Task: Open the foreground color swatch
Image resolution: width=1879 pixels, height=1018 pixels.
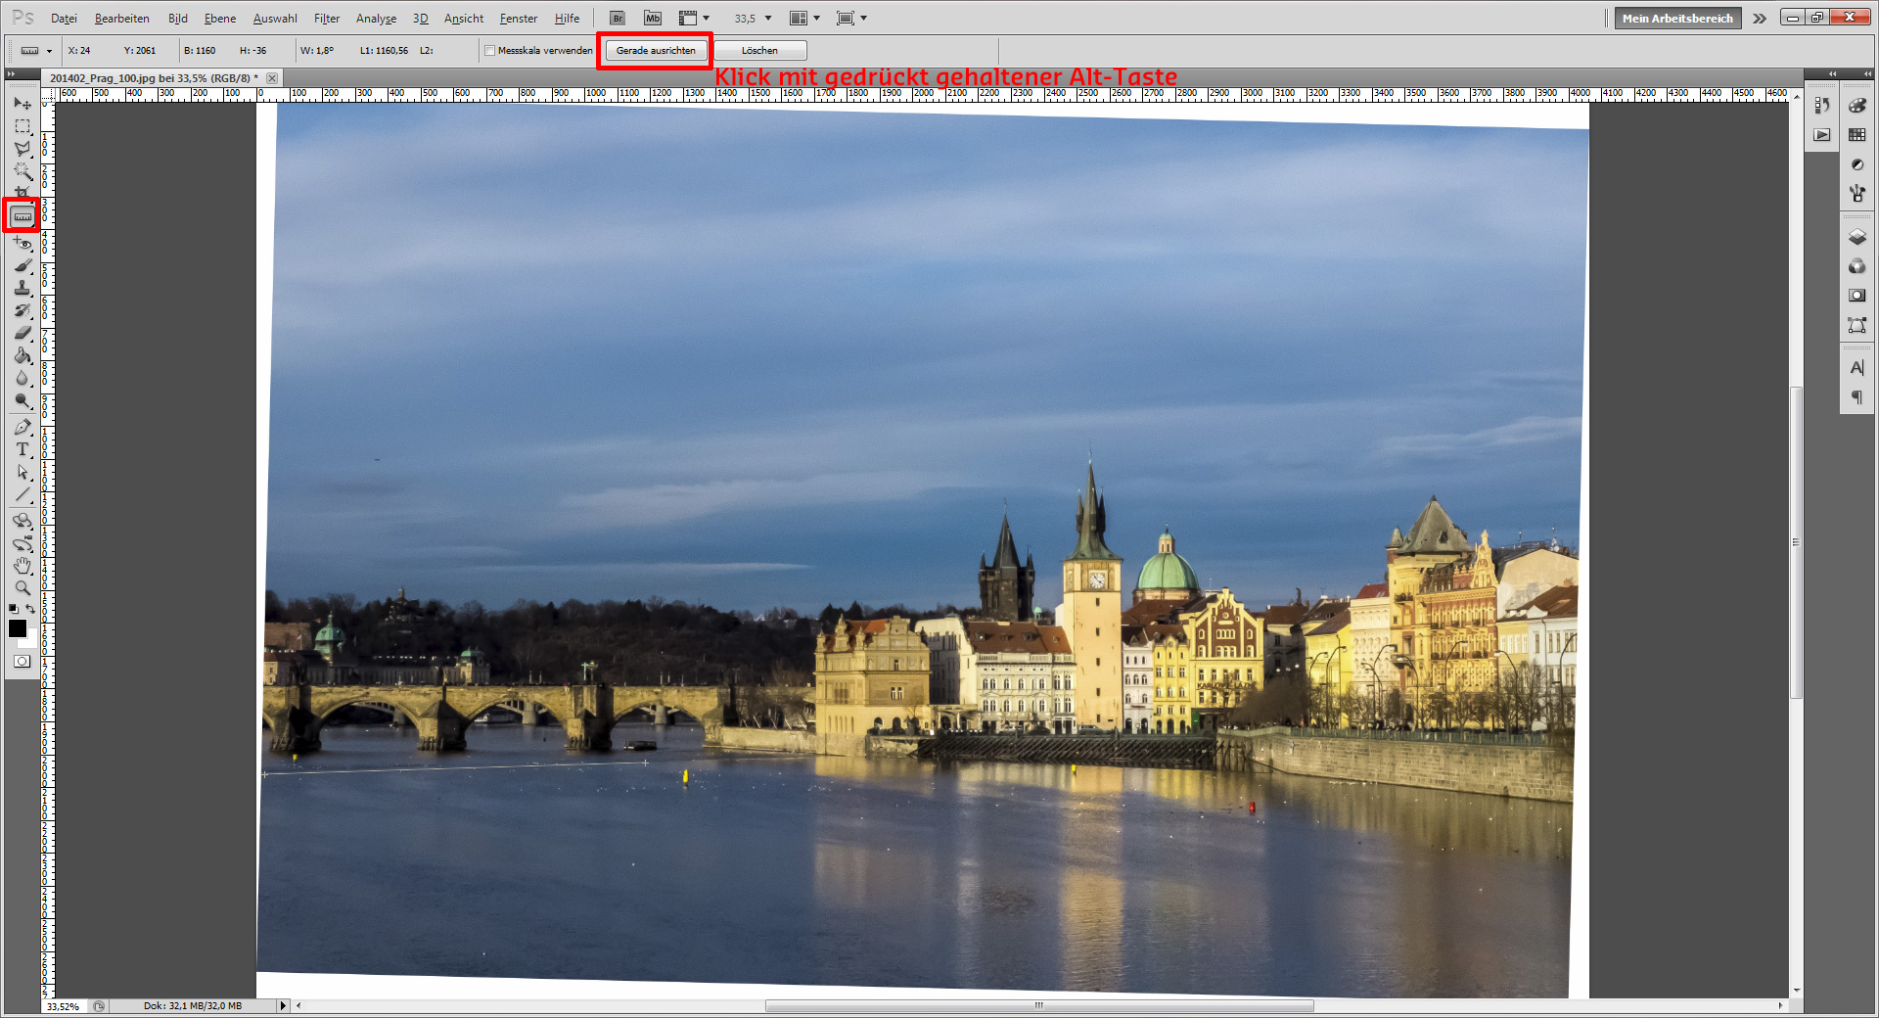Action: point(16,629)
